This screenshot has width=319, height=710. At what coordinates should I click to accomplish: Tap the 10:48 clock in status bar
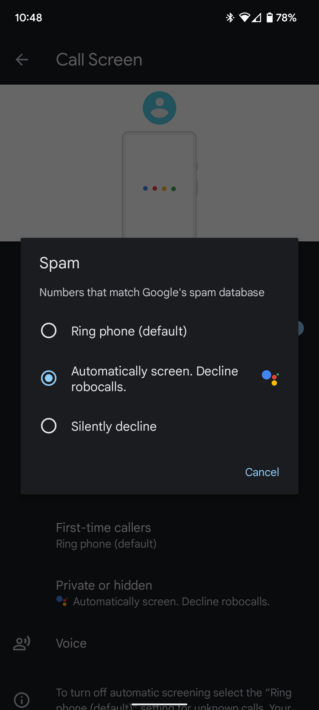(x=28, y=18)
